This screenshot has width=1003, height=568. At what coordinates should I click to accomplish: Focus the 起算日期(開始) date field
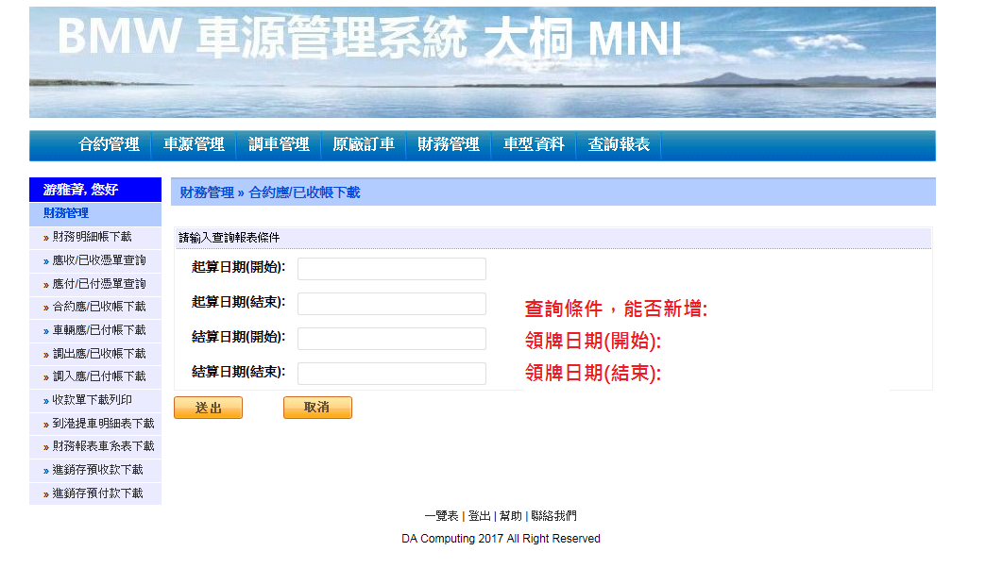(x=392, y=269)
